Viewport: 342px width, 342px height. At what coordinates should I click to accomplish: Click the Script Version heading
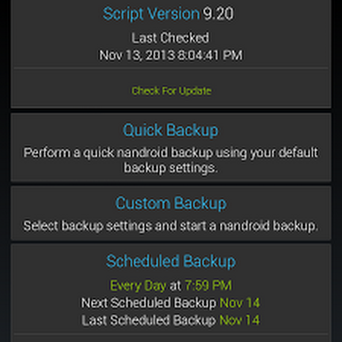pos(151,14)
